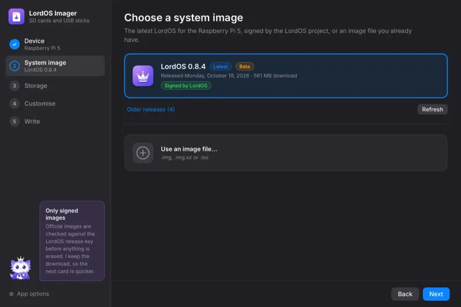The image size is (461, 307).
Task: Click the plus icon for image file
Action: [143, 153]
